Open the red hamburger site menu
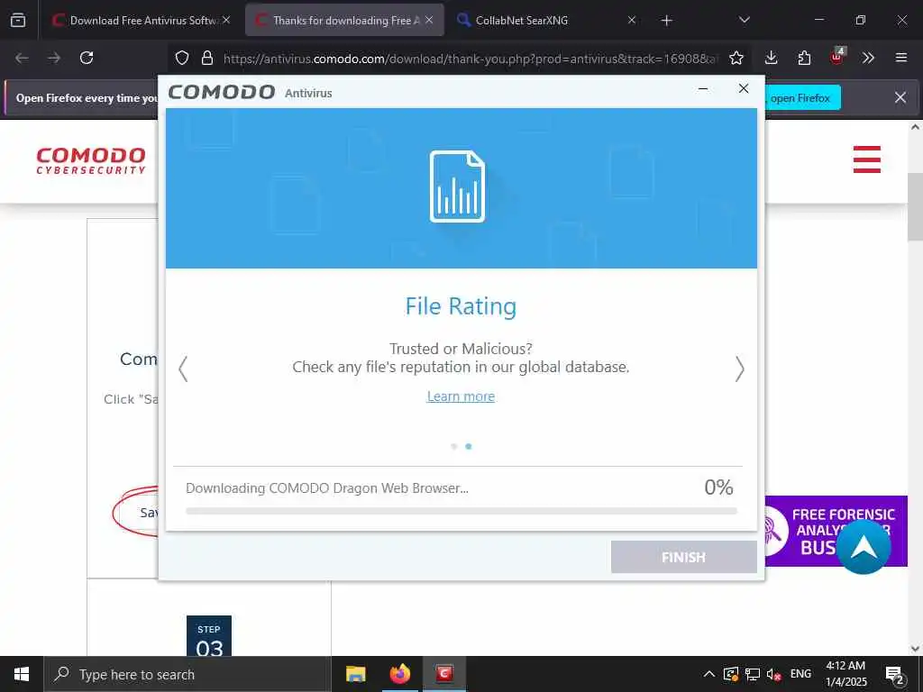 tap(867, 159)
